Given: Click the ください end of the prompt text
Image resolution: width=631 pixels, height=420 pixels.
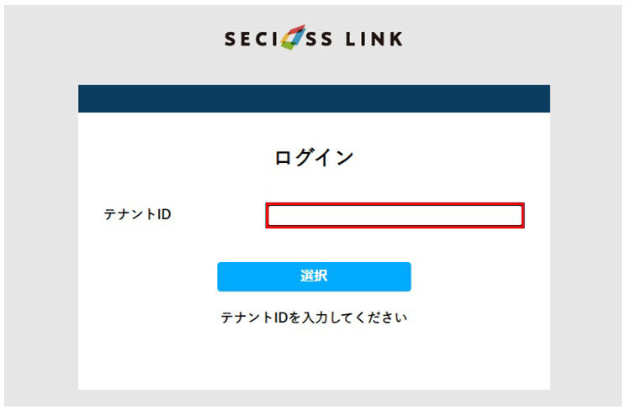Looking at the screenshot, I should tap(382, 318).
